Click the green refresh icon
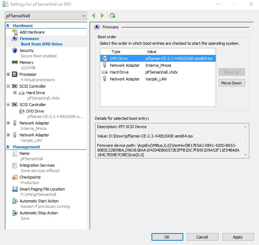 113,16
